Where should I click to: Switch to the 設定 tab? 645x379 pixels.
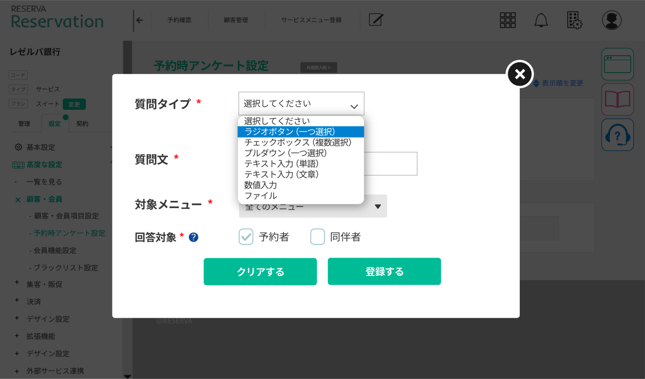[x=55, y=124]
